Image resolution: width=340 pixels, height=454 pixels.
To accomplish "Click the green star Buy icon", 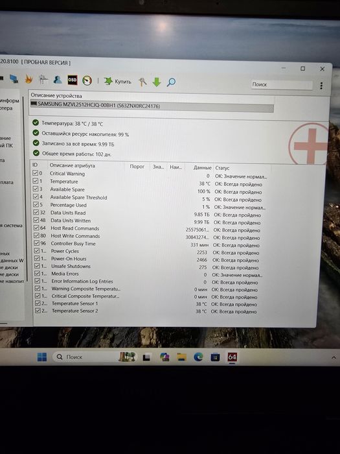I will 108,81.
